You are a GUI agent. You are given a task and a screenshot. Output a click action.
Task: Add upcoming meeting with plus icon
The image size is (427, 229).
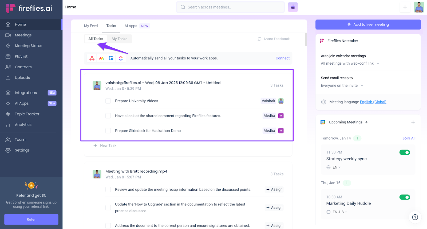coord(413,122)
